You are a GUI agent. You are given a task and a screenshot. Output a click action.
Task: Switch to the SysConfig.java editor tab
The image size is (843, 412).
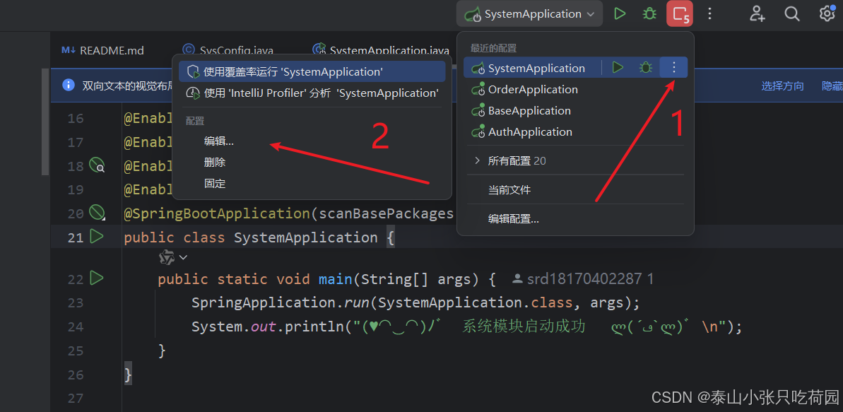[228, 51]
